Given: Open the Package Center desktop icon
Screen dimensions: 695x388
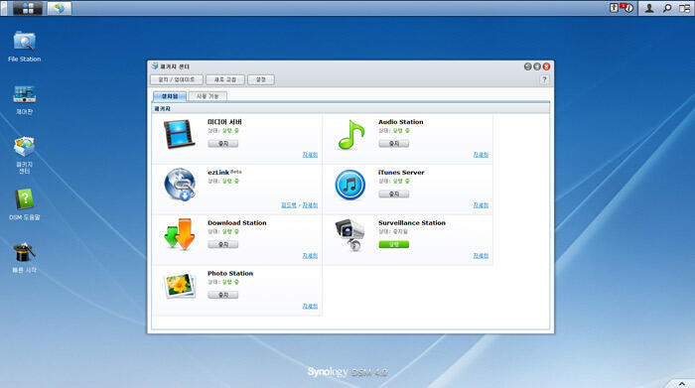Looking at the screenshot, I should (25, 147).
